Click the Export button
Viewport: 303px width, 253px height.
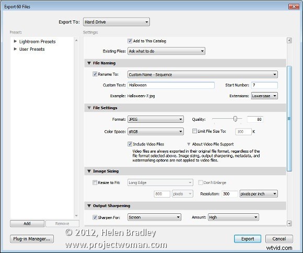(248, 239)
